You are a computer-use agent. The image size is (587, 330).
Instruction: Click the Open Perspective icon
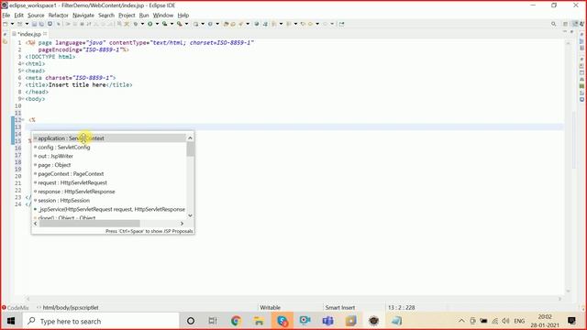(566, 24)
